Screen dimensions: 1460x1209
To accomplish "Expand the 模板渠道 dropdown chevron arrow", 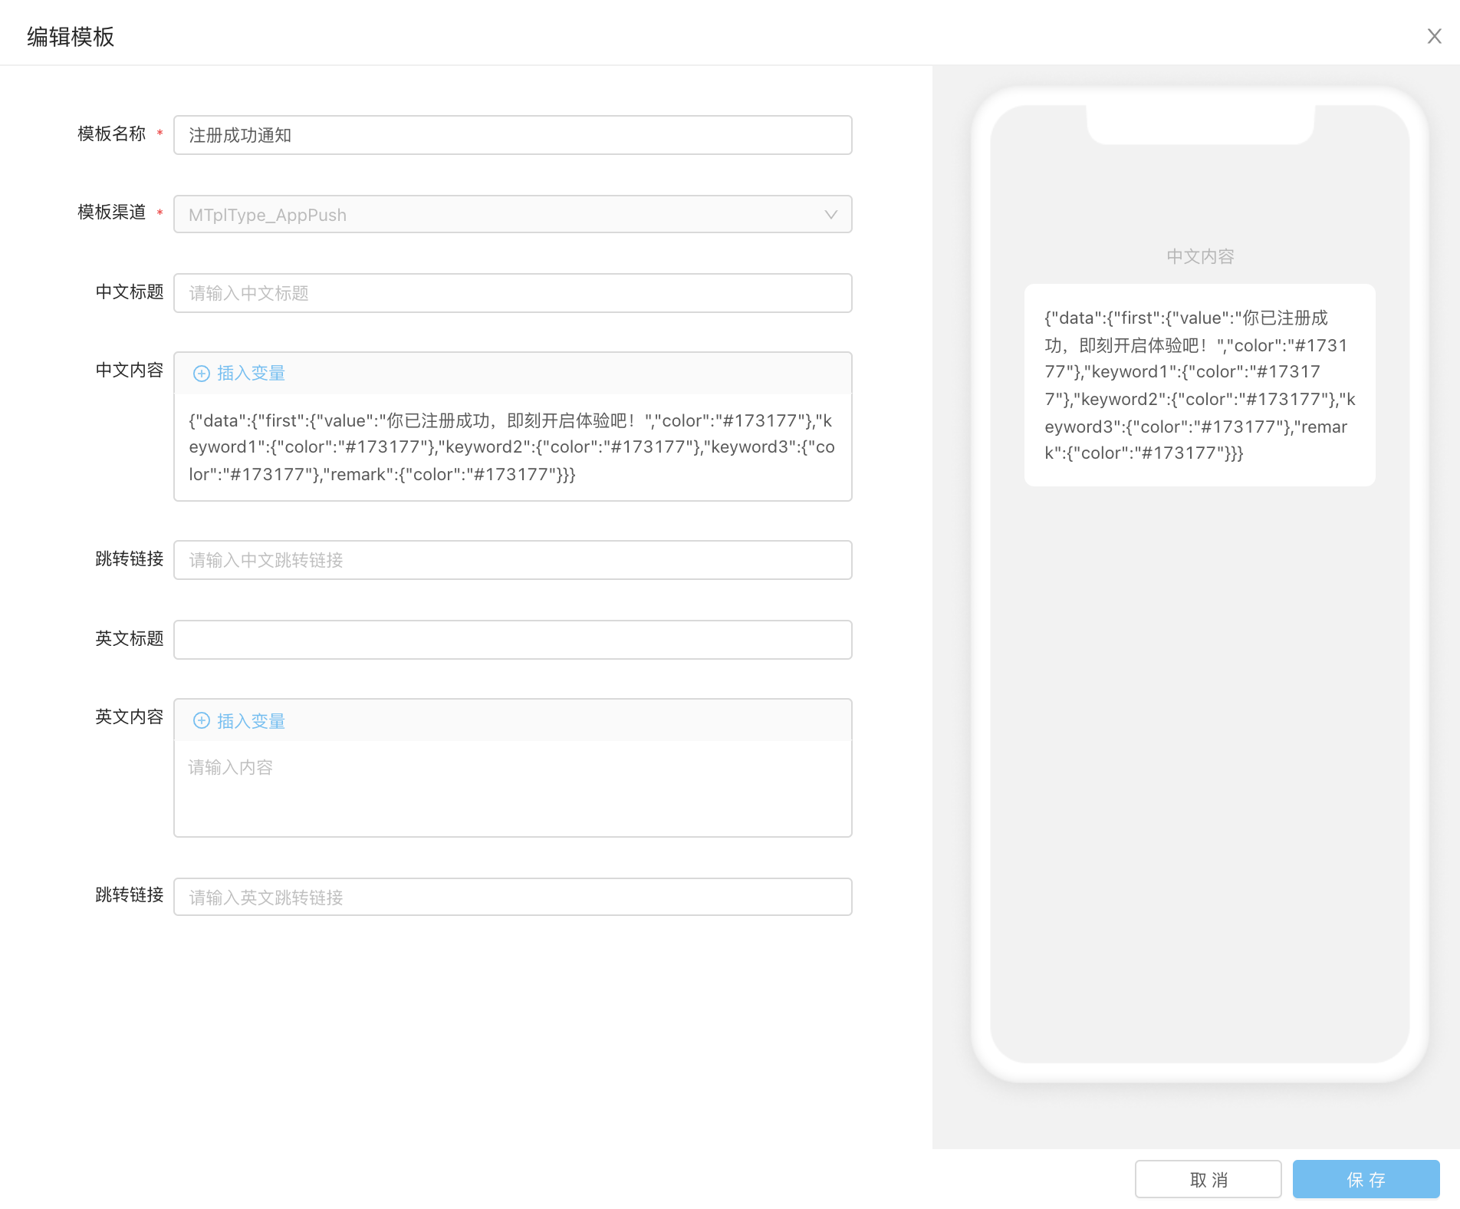I will (x=830, y=215).
